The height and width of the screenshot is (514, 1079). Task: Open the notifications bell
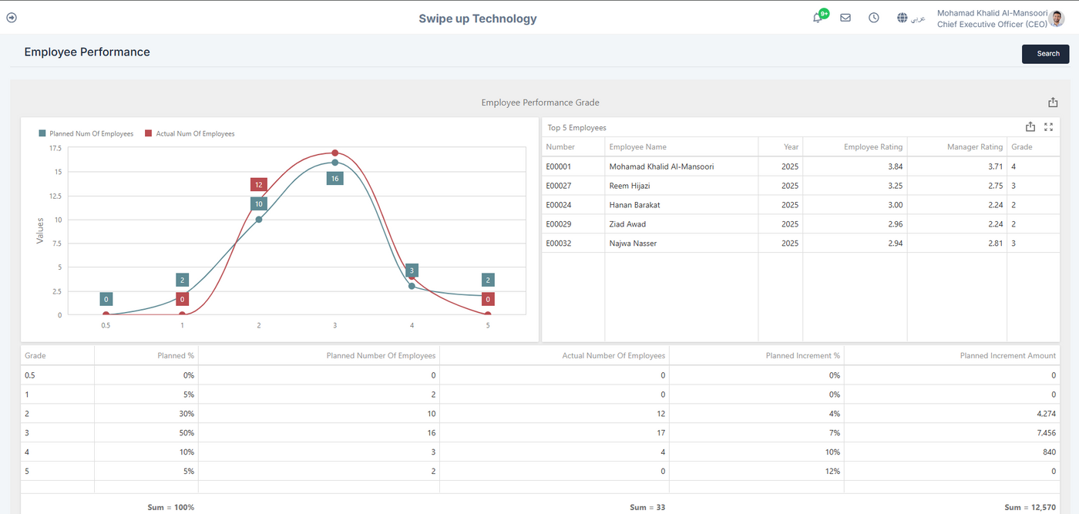pos(818,18)
